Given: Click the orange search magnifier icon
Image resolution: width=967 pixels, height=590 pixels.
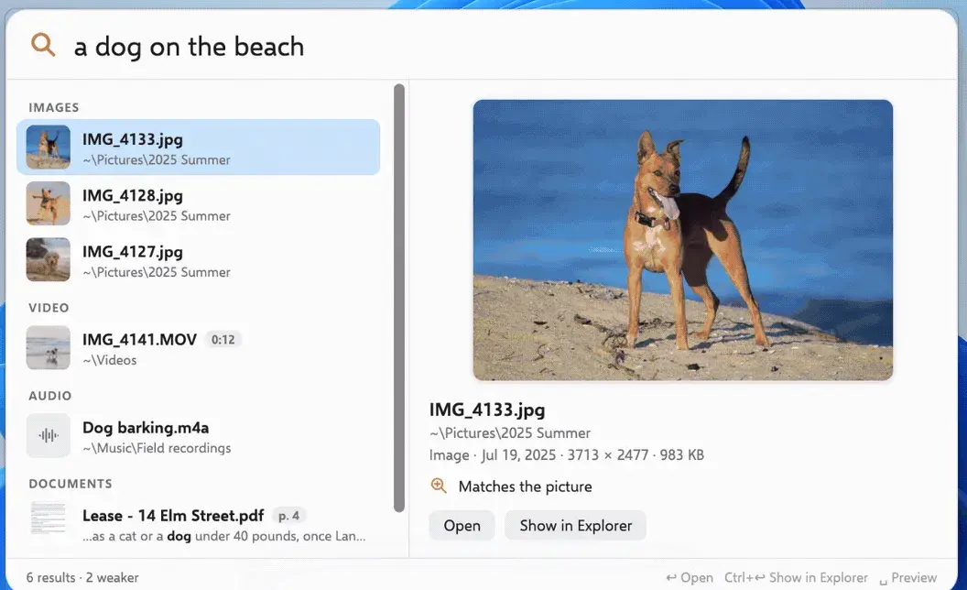Looking at the screenshot, I should [43, 45].
